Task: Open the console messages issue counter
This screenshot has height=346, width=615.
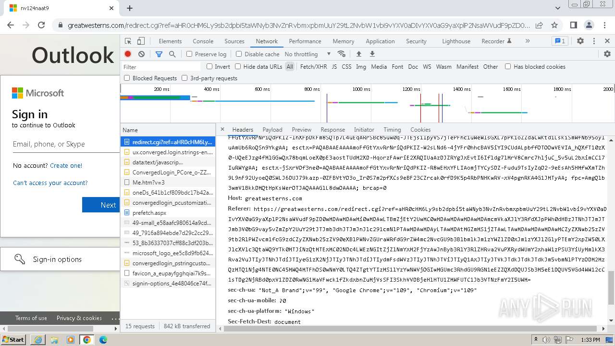Action: (x=560, y=41)
